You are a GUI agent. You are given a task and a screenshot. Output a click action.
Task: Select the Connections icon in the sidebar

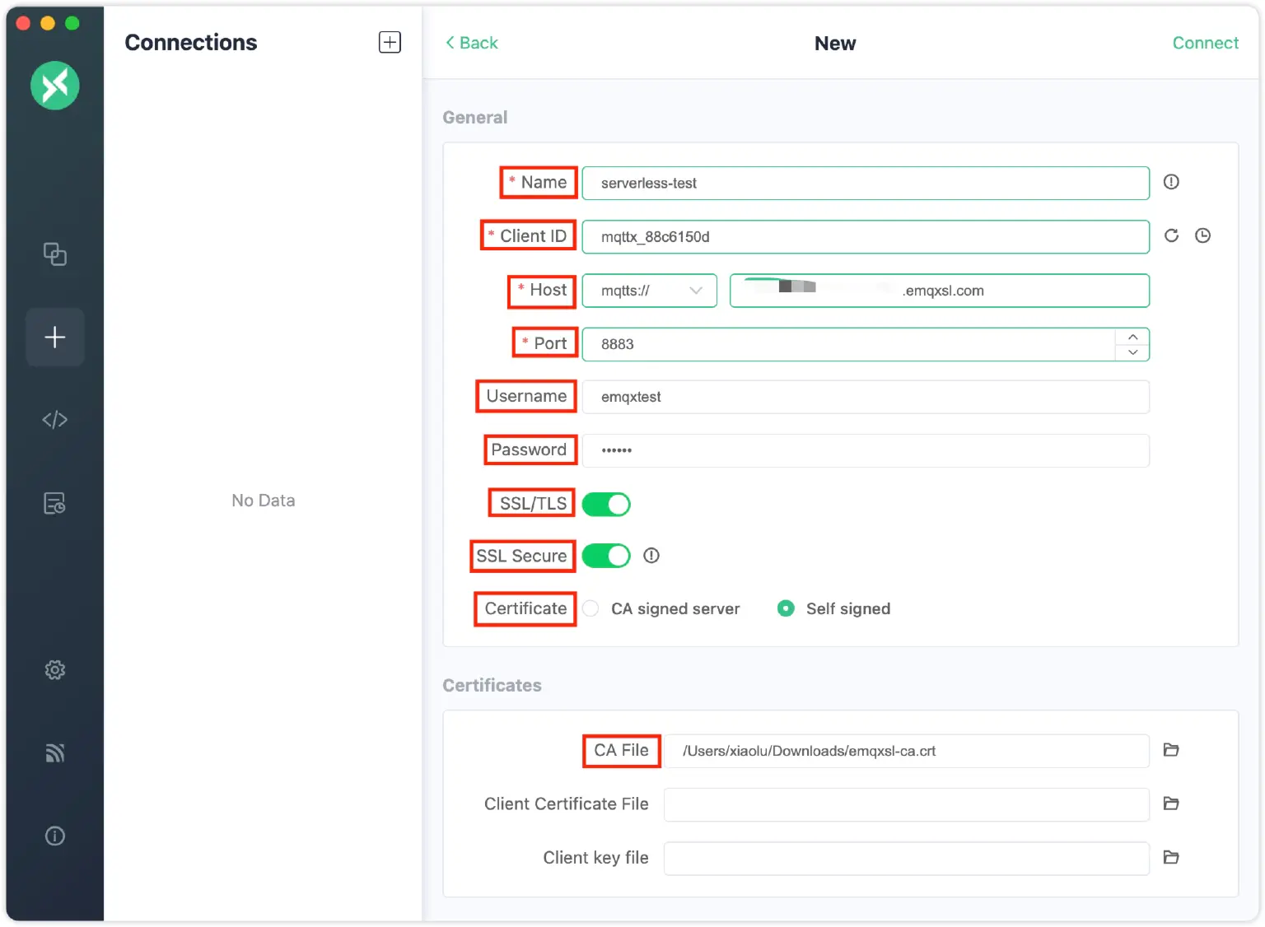point(54,254)
